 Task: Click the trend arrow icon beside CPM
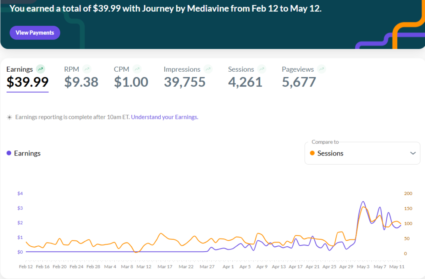coord(137,69)
